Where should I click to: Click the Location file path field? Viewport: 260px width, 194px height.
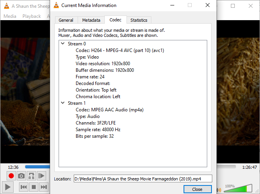(x=143, y=179)
